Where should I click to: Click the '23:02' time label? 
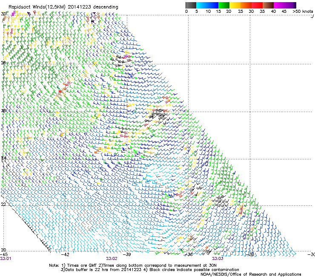(x=112, y=259)
